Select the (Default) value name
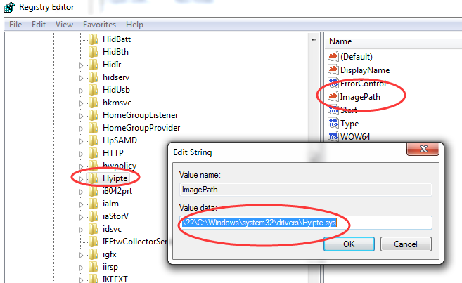462x283 pixels. pyautogui.click(x=357, y=56)
